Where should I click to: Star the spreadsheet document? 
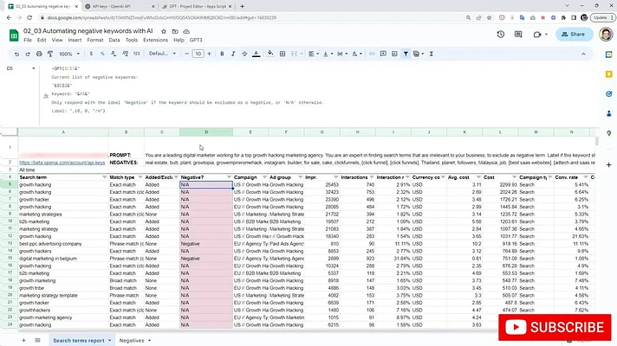tap(161, 29)
